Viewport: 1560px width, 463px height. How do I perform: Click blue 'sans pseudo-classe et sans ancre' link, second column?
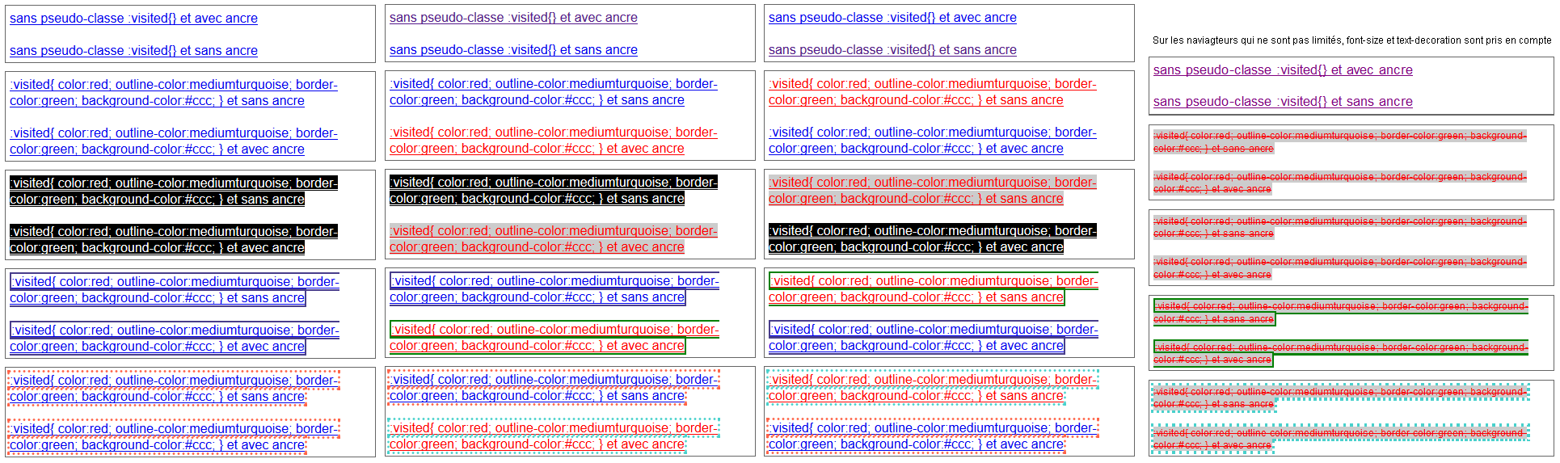[513, 49]
